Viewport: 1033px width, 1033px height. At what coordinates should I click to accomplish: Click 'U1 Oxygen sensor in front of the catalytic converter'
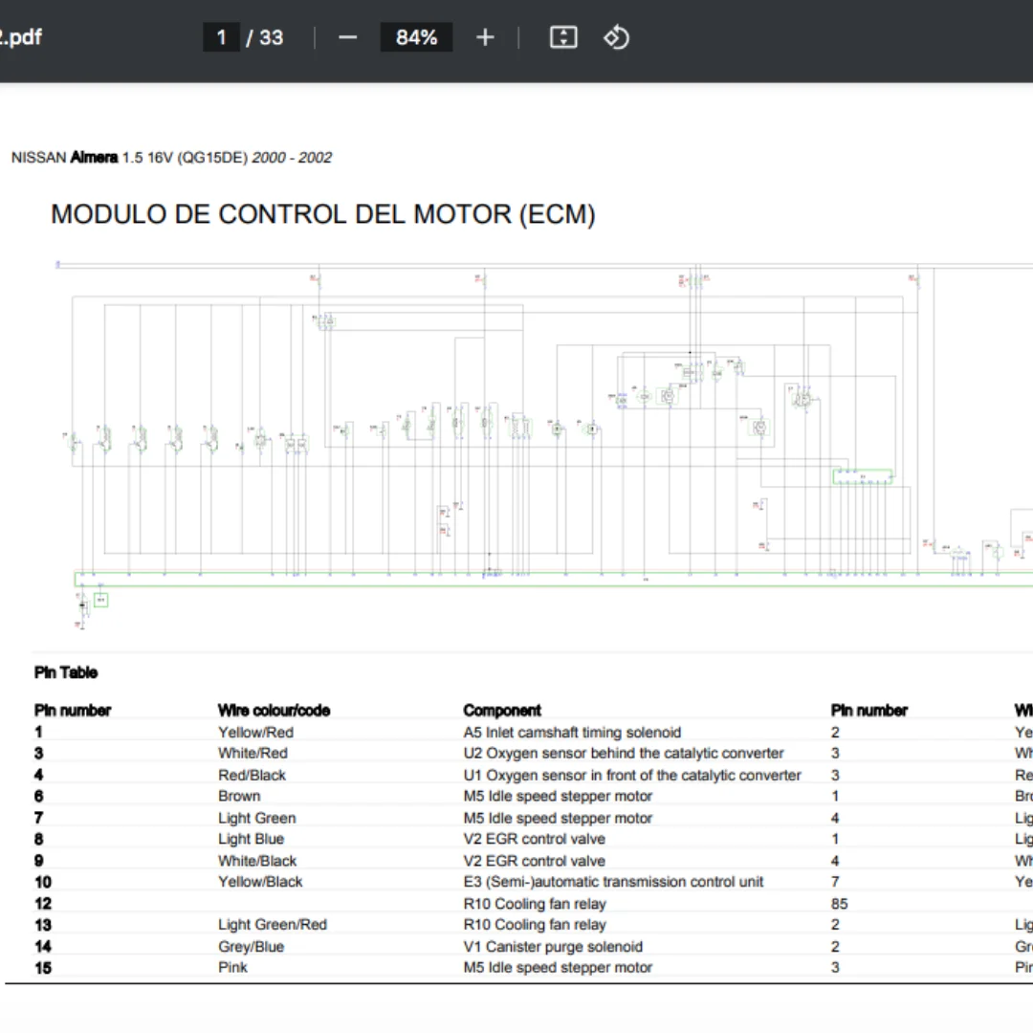tap(632, 775)
